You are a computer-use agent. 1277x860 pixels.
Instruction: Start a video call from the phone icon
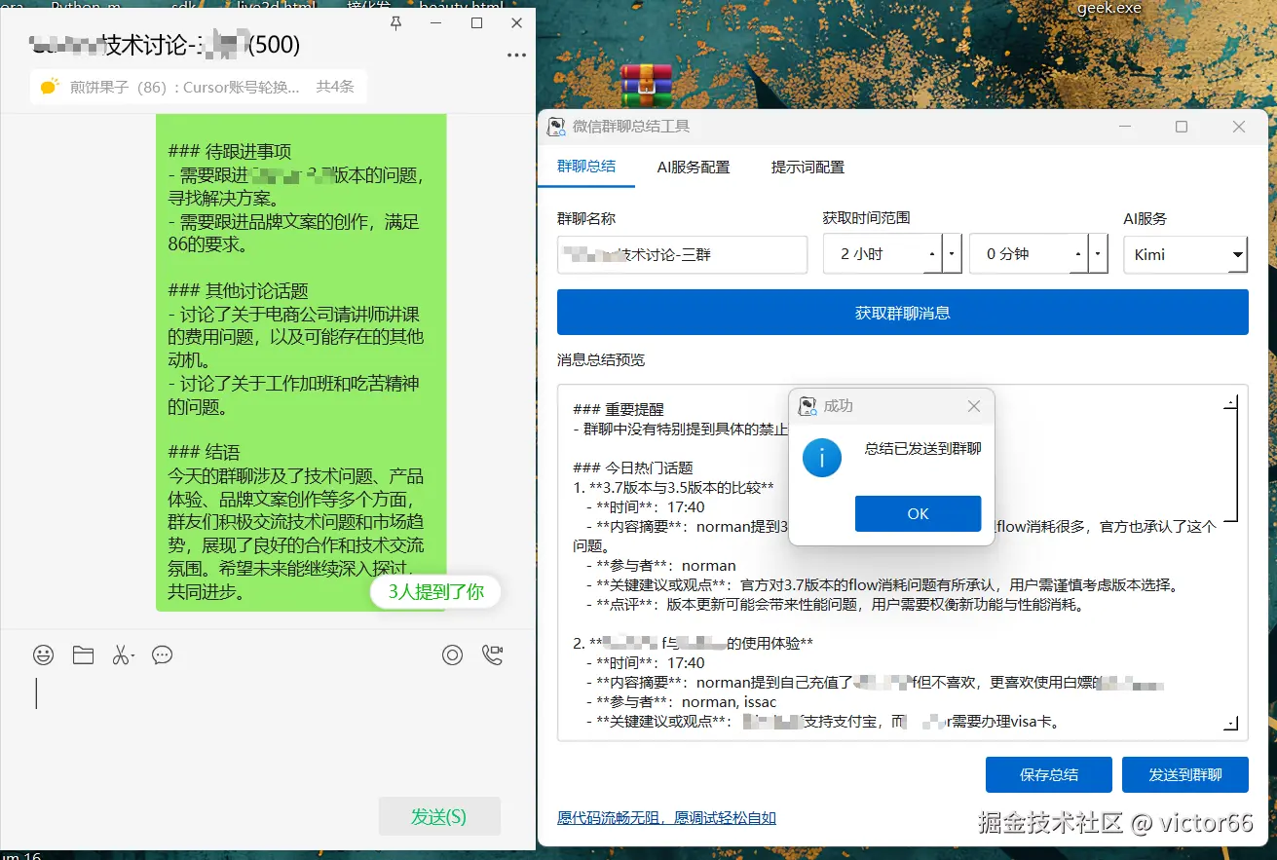pos(492,654)
